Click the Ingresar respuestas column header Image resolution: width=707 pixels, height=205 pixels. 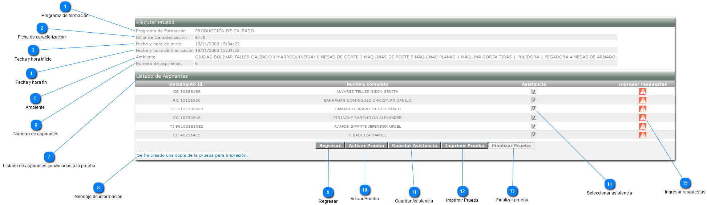pyautogui.click(x=643, y=84)
